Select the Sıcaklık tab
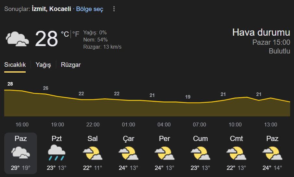 coord(15,65)
